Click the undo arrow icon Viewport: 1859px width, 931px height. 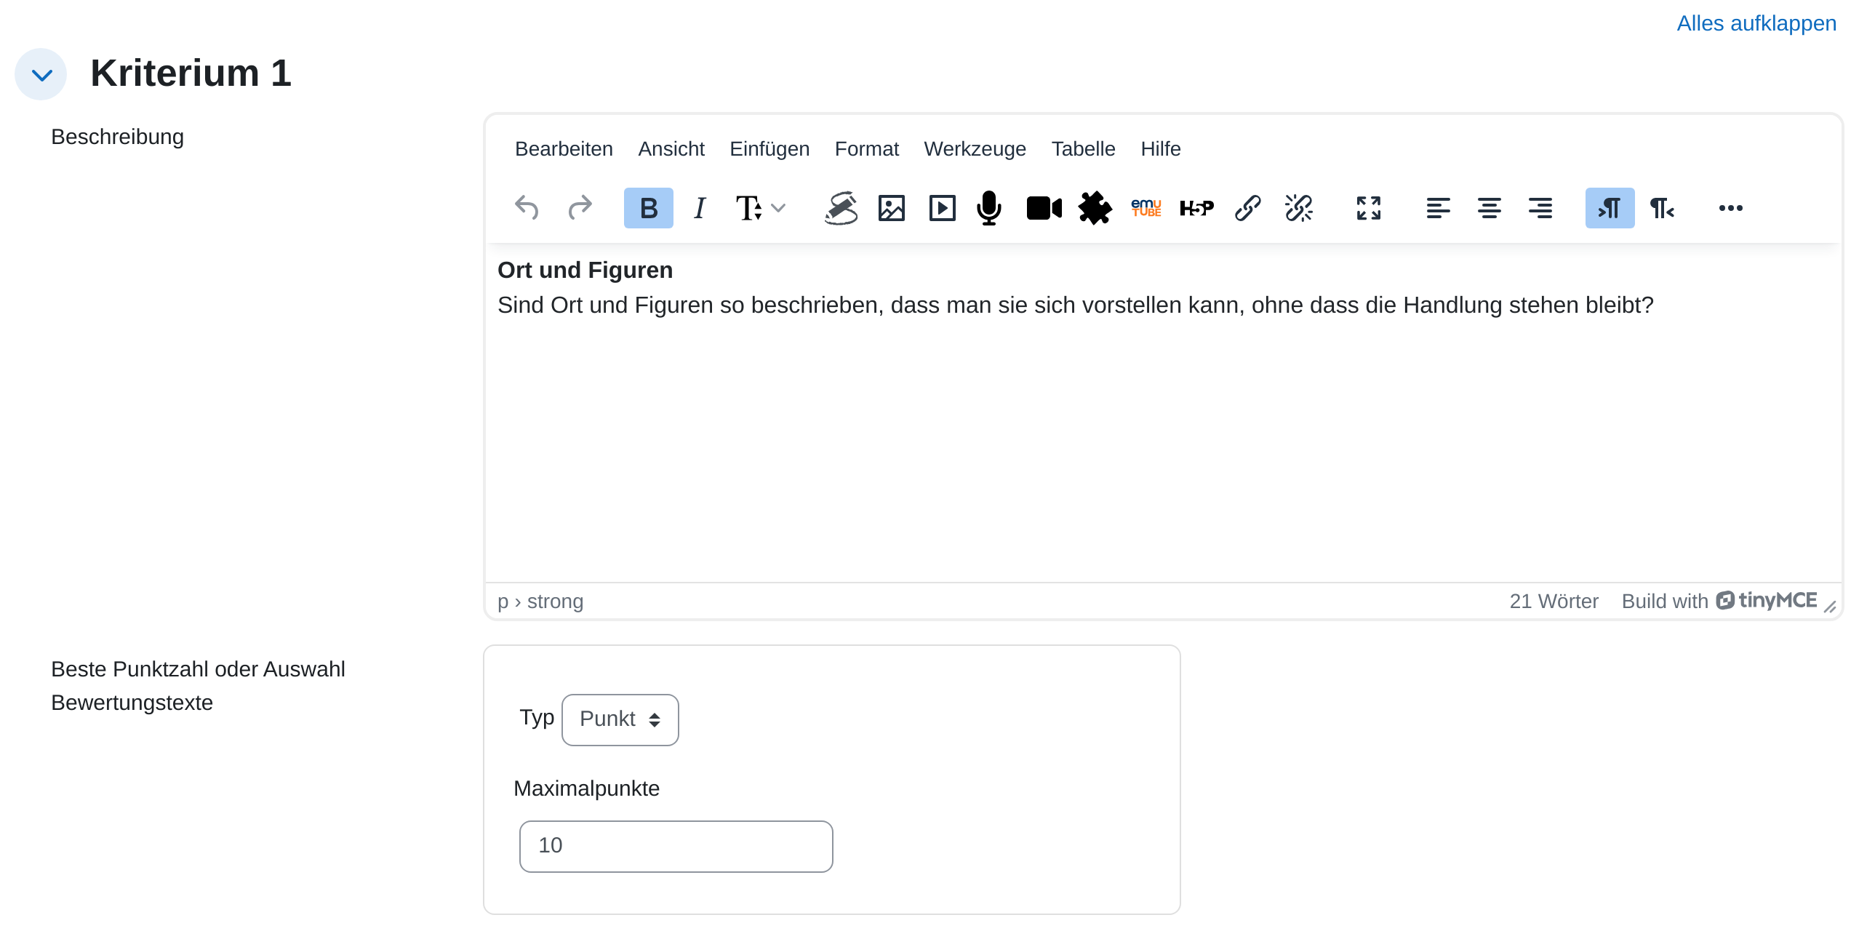point(527,208)
